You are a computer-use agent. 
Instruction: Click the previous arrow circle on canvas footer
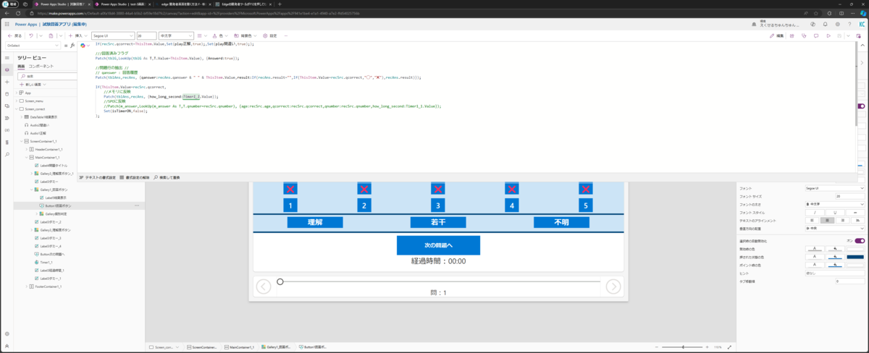264,286
